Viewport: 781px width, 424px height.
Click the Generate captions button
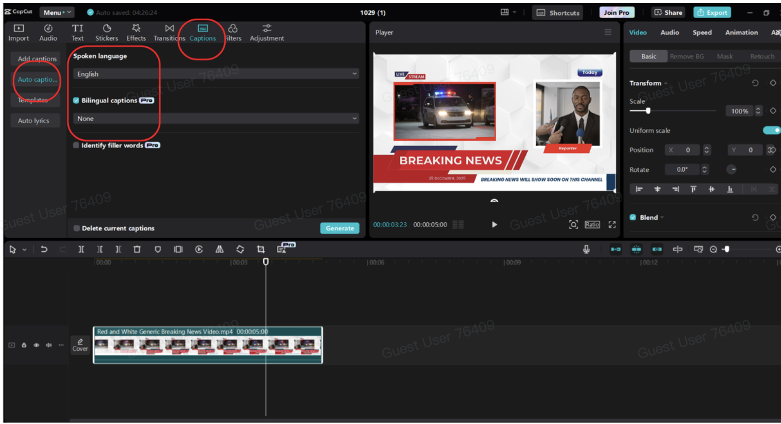[339, 228]
